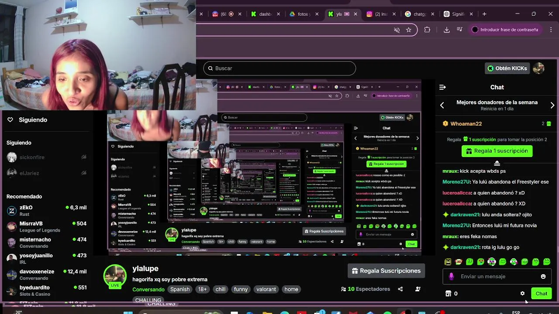
Task: Click username Moreno27U in the Freestyler message
Action: tap(456, 182)
